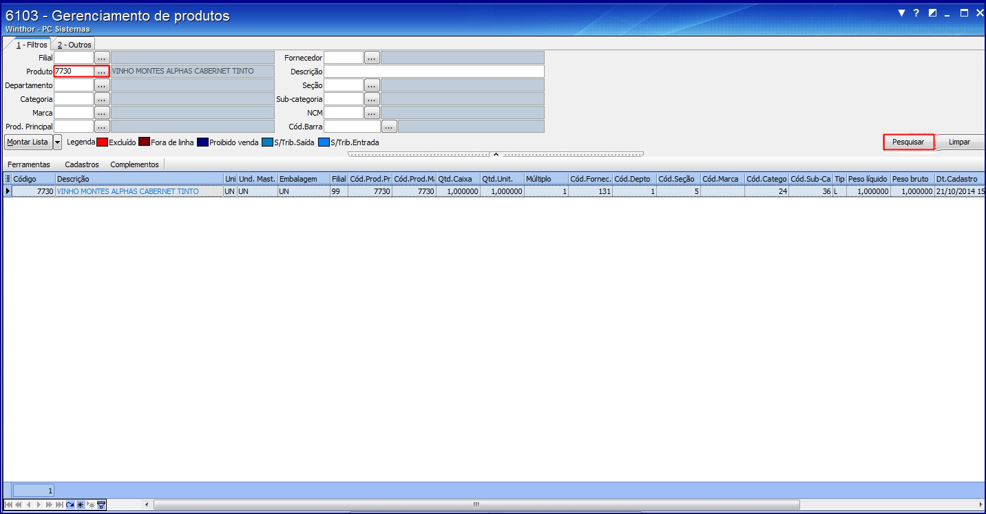Screen dimensions: 986x514
Task: Click cell showing Cód.Fornec. 131
Action: [x=590, y=191]
